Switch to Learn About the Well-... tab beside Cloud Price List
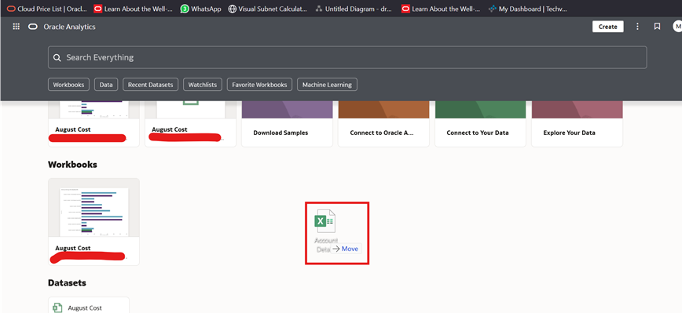This screenshot has width=682, height=313. click(x=134, y=9)
